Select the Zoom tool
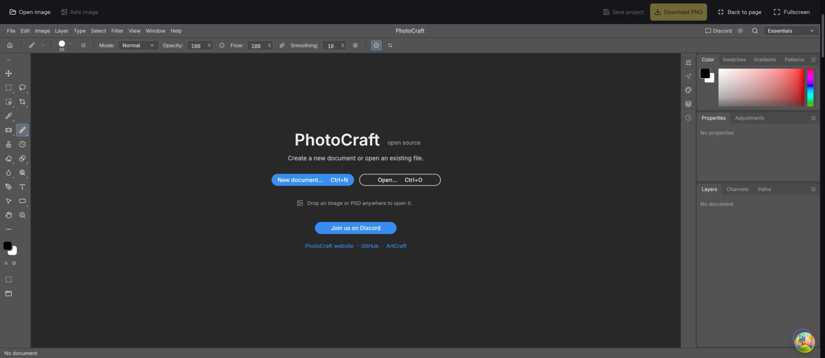This screenshot has height=358, width=825. click(x=22, y=215)
